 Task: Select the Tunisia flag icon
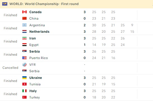[24, 84]
